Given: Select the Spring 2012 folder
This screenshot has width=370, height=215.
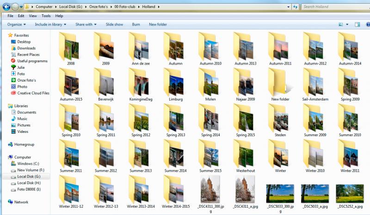Looking at the screenshot, I should (x=140, y=120).
